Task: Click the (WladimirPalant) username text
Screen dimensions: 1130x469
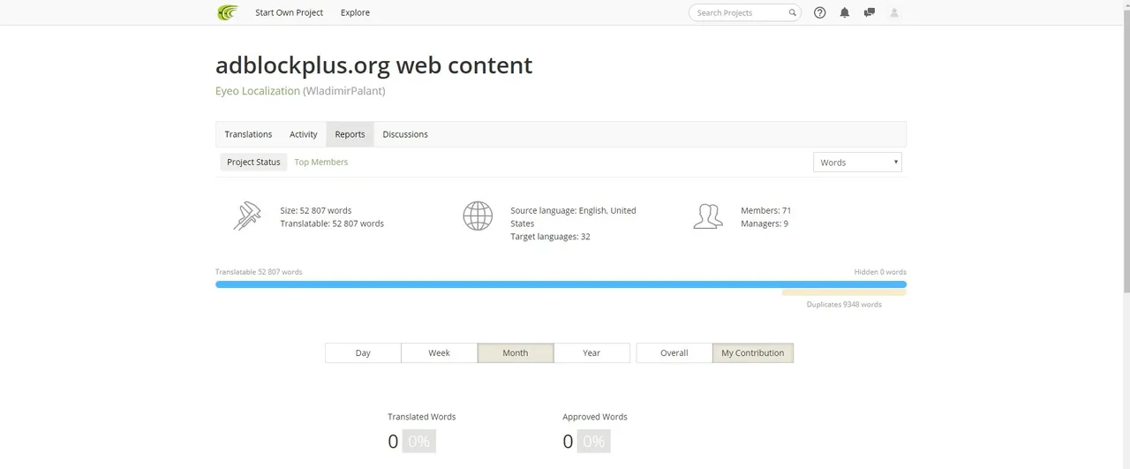Action: tap(344, 90)
